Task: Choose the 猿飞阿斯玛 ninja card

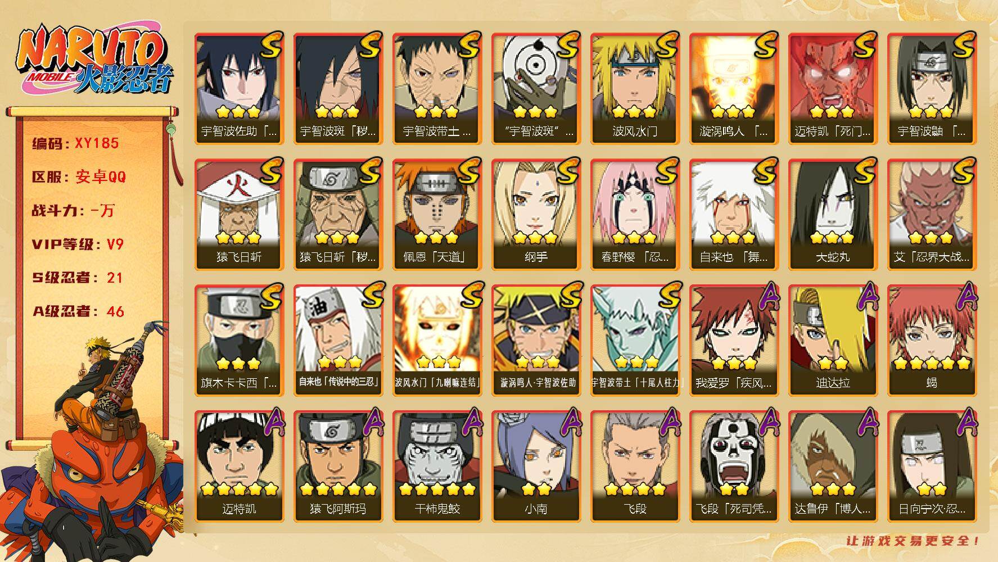Action: [338, 466]
